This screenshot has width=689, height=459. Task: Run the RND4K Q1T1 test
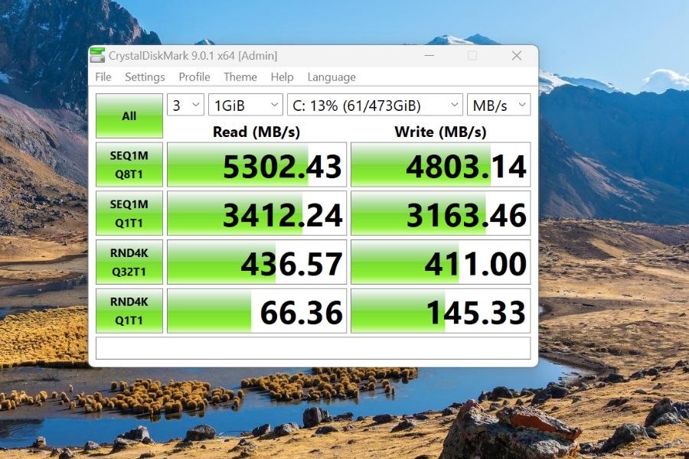pyautogui.click(x=129, y=311)
